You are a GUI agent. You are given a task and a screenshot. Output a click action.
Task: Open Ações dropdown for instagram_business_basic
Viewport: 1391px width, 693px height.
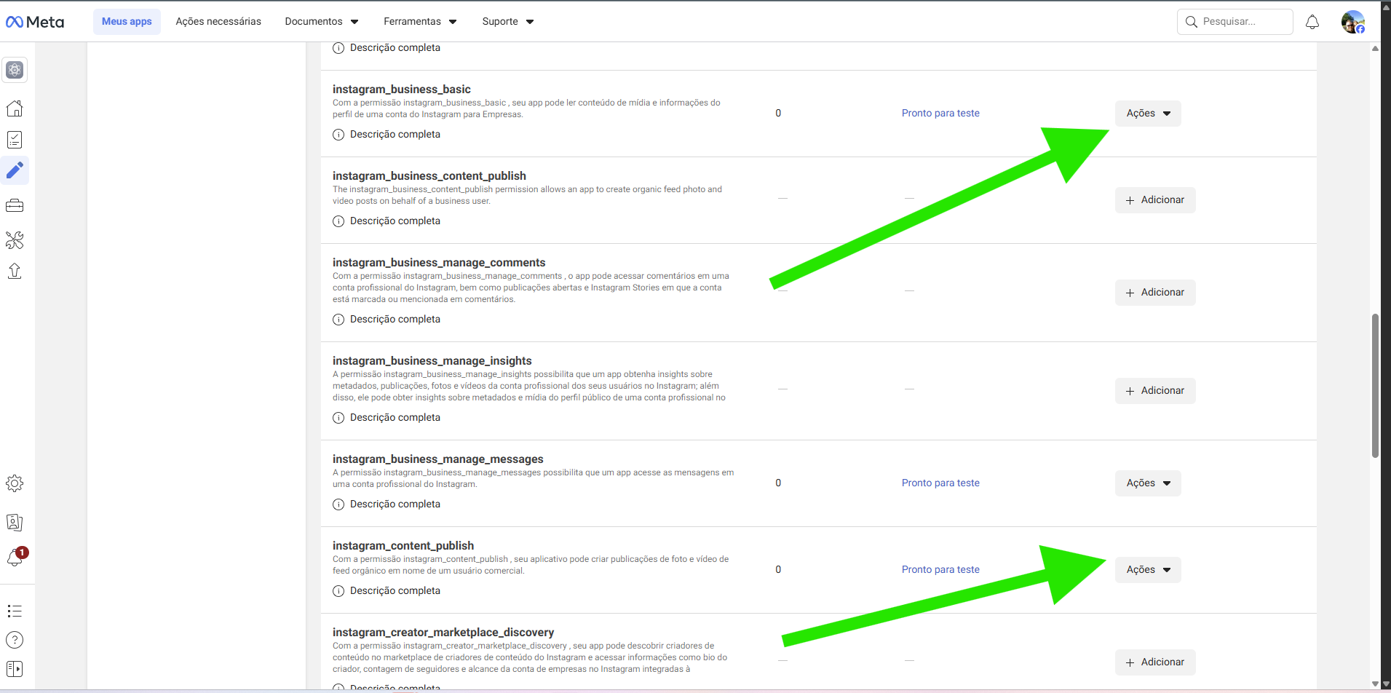click(x=1148, y=114)
